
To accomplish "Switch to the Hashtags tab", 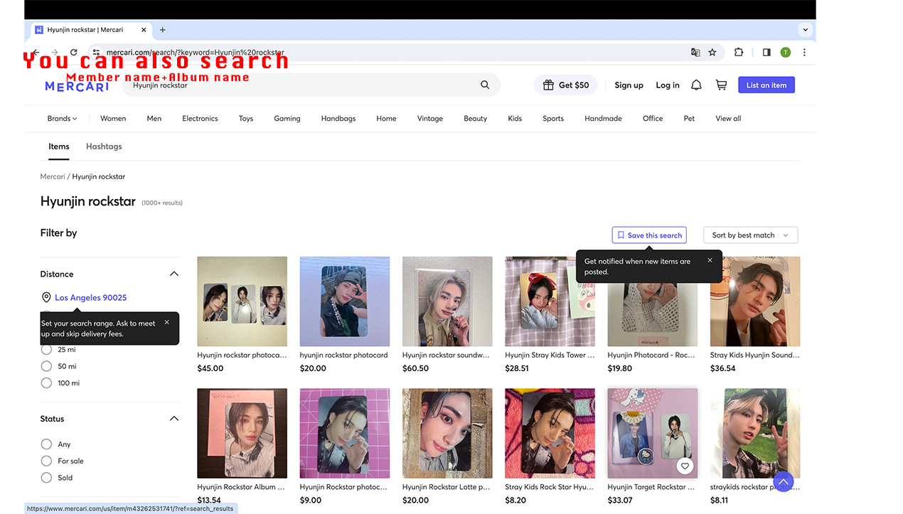I will click(x=104, y=146).
